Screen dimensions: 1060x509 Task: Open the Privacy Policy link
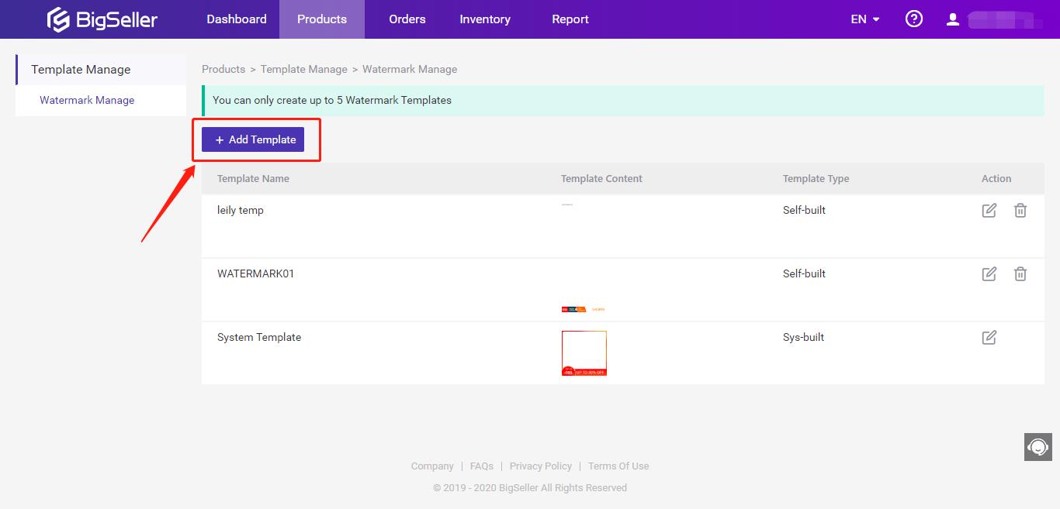click(x=541, y=466)
